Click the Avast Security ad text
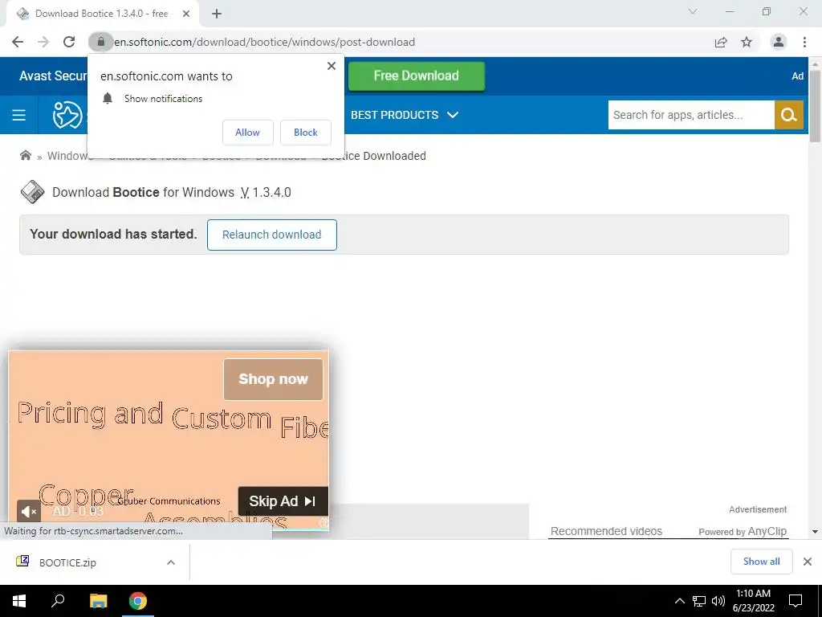Image resolution: width=822 pixels, height=617 pixels. [53, 76]
